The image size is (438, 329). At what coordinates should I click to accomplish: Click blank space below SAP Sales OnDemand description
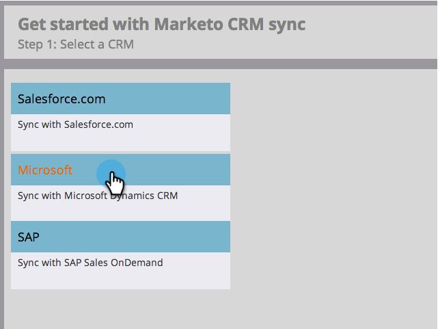[x=120, y=279]
